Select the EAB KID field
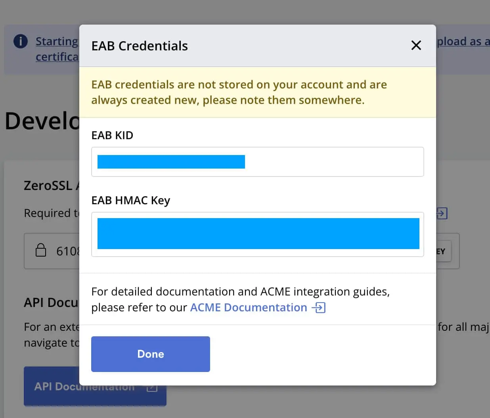This screenshot has width=490, height=418. [x=258, y=162]
